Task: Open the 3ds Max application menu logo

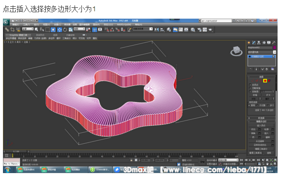Action: pos(6,22)
